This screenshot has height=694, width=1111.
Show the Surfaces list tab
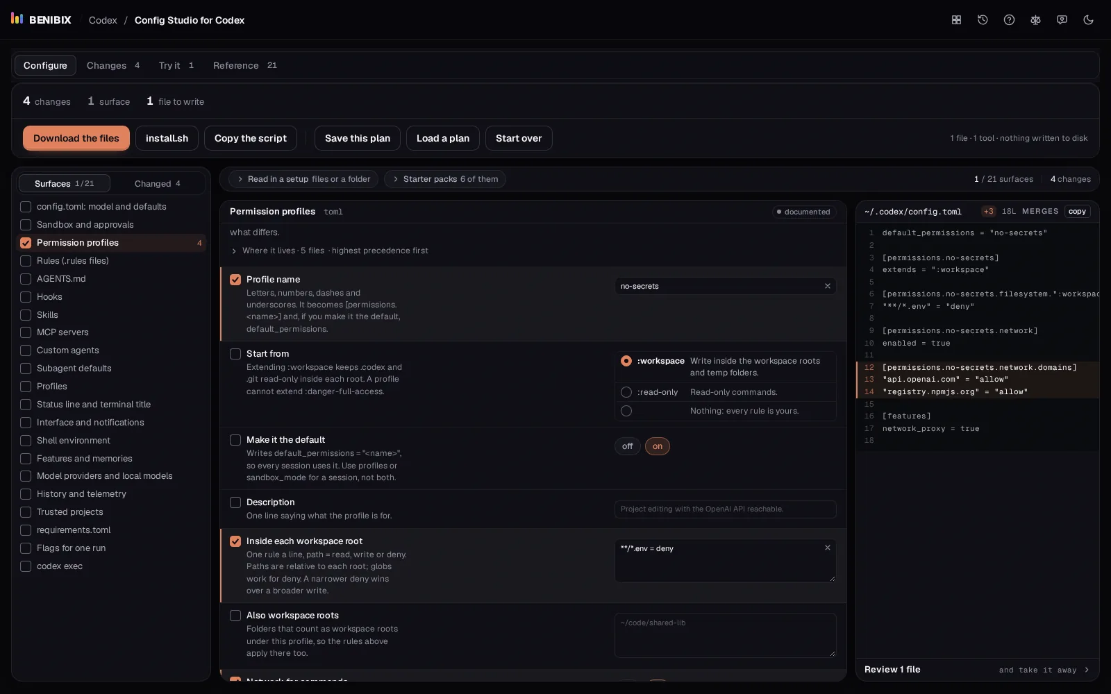tap(64, 183)
